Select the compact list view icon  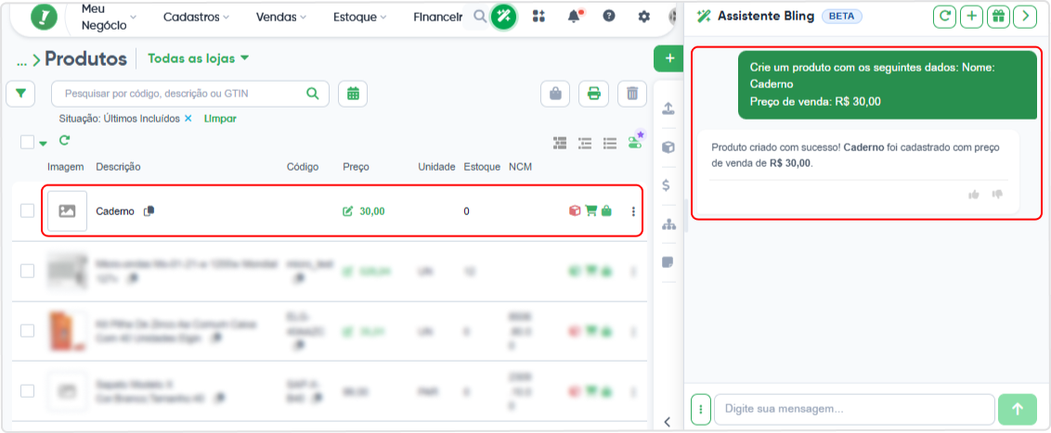pyautogui.click(x=585, y=142)
